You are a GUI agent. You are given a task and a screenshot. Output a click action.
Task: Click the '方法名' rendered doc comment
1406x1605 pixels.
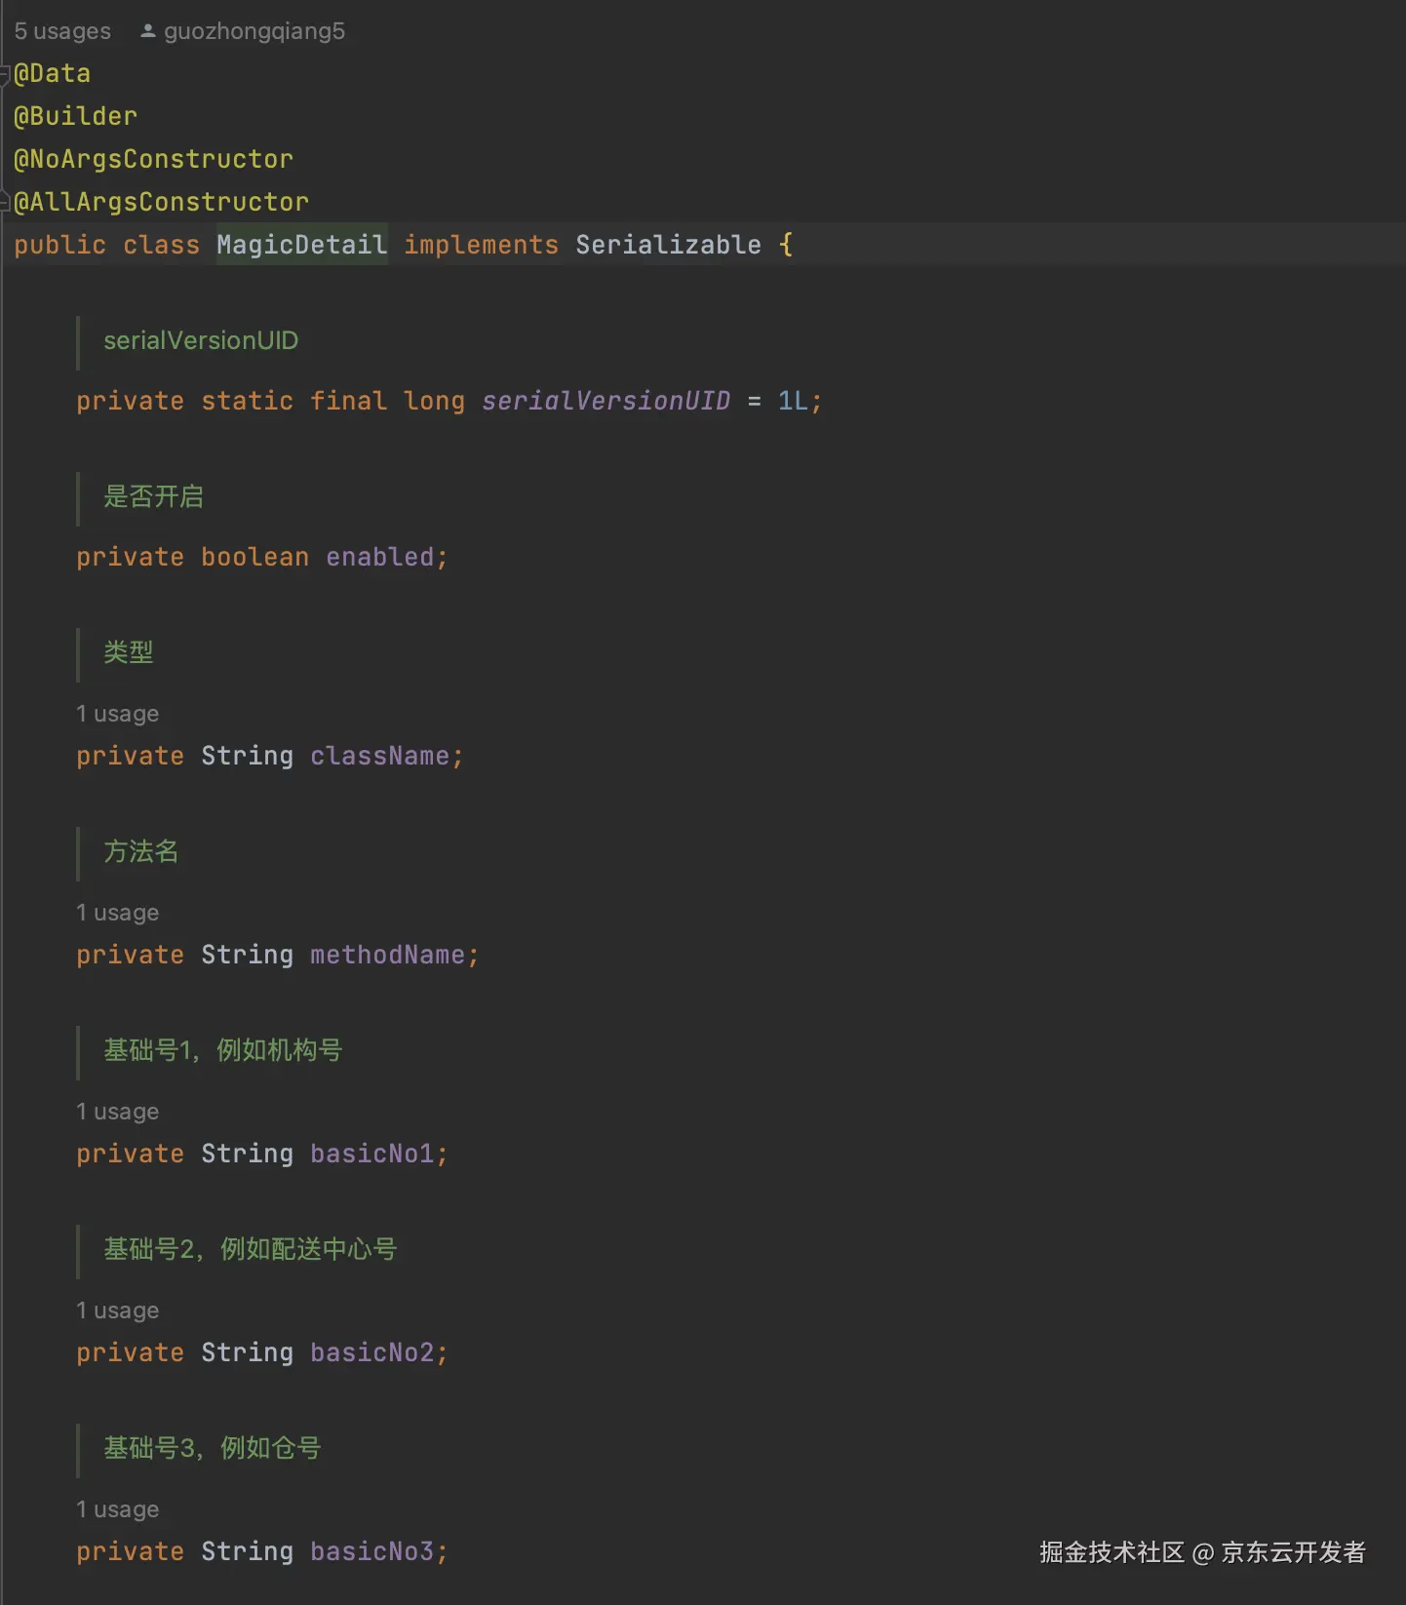141,851
